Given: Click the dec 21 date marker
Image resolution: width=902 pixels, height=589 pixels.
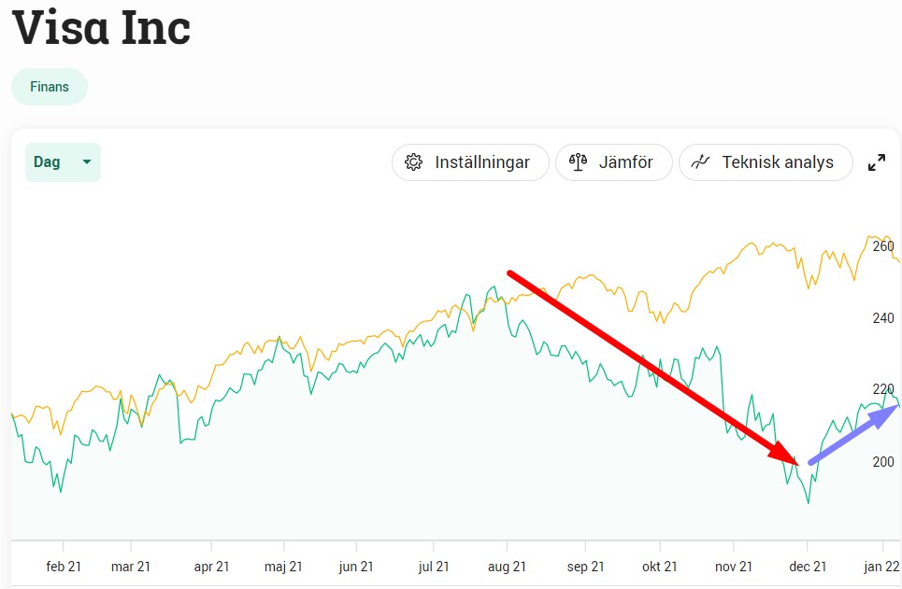Looking at the screenshot, I should coord(808,566).
